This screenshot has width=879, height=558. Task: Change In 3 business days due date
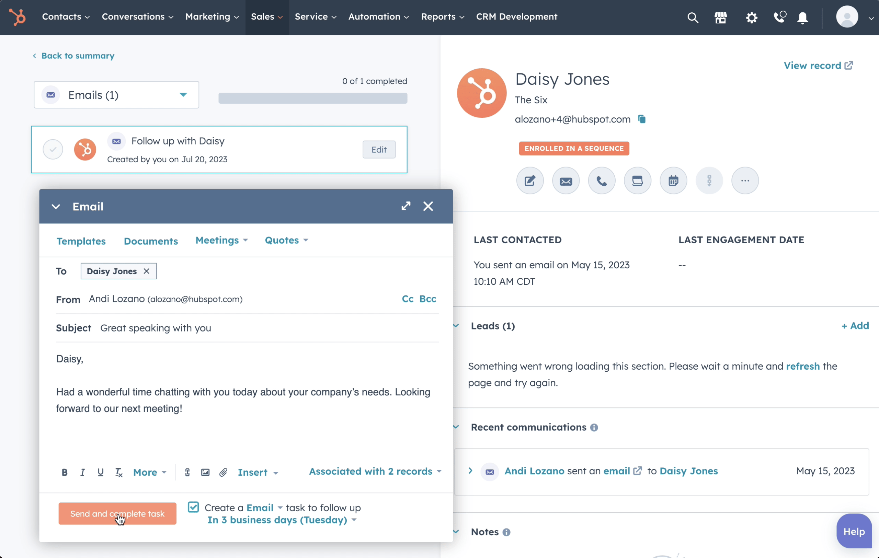(x=282, y=520)
